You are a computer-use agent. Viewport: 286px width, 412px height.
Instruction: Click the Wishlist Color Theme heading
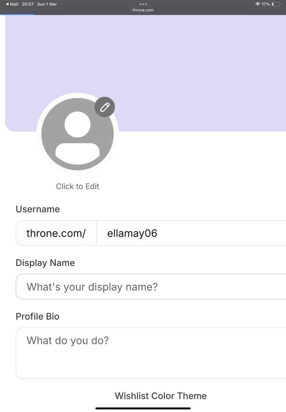(x=161, y=396)
